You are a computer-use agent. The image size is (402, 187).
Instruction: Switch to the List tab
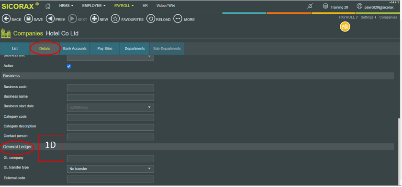click(15, 49)
